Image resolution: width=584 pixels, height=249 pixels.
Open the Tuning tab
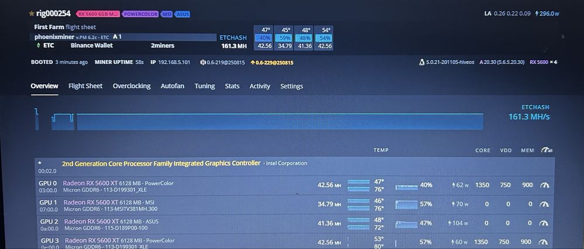point(205,86)
